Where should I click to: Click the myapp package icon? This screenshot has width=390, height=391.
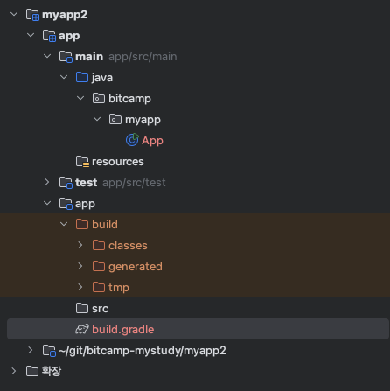[x=115, y=119]
